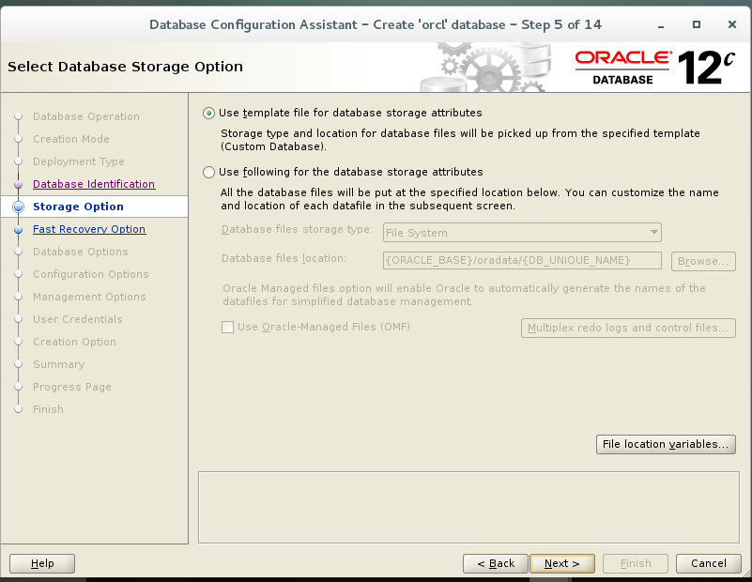Viewport: 752px width, 582px height.
Task: Click the Browse button
Action: [702, 261]
